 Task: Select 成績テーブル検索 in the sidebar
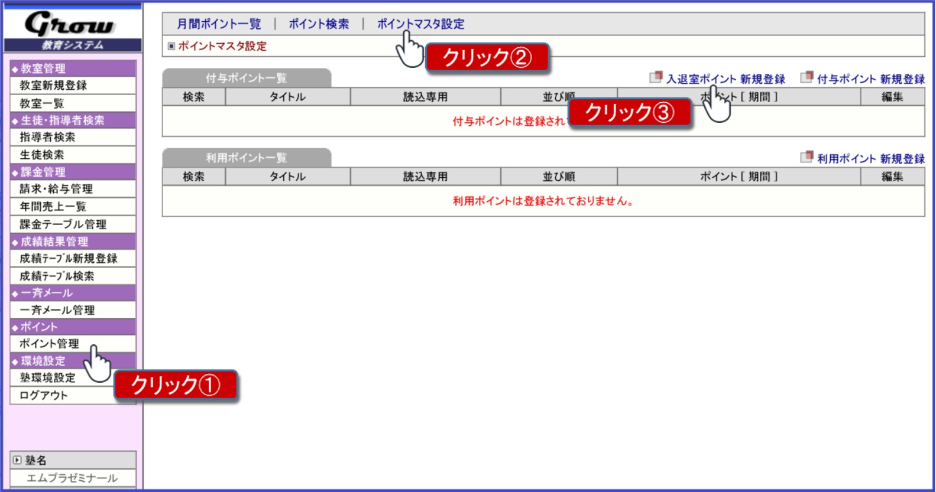pyautogui.click(x=57, y=276)
